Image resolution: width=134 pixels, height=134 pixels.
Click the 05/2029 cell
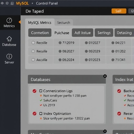(x=93, y=51)
